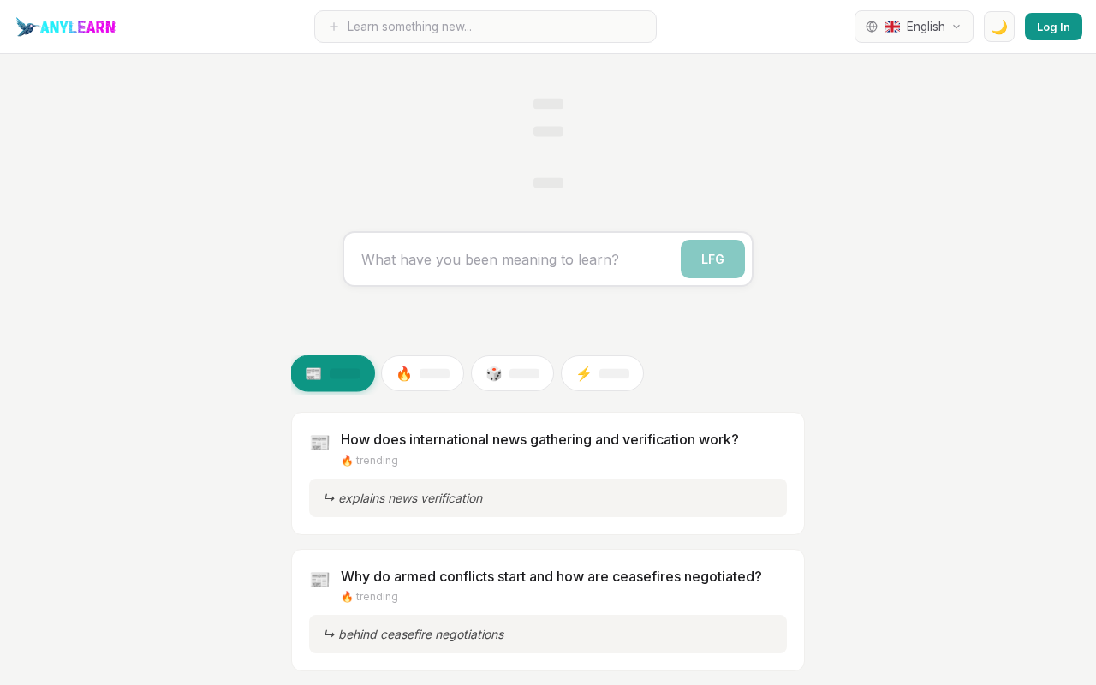Click the AnyLearn hummingbird logo
The width and height of the screenshot is (1096, 685).
tap(27, 27)
